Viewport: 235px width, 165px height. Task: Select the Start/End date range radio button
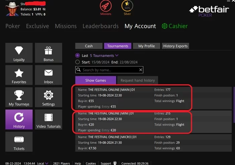[x=78, y=62]
